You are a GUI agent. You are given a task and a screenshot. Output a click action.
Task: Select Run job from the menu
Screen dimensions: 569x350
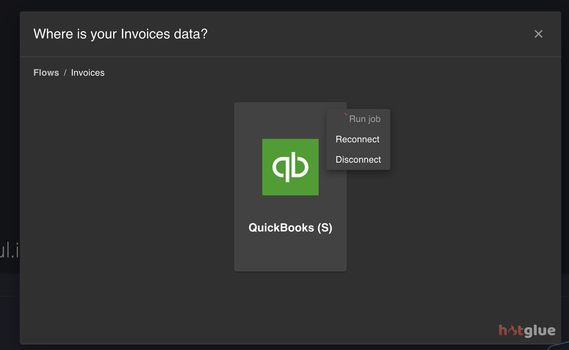pos(358,119)
